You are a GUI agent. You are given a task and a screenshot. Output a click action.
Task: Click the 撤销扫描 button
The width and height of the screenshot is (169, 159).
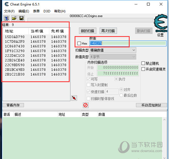click(144, 31)
